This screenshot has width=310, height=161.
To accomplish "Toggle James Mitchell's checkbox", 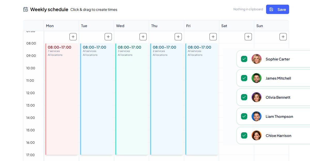I will click(244, 78).
